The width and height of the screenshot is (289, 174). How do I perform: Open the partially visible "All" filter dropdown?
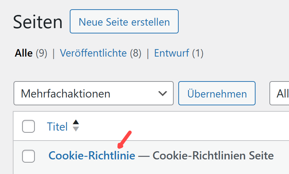coord(280,94)
